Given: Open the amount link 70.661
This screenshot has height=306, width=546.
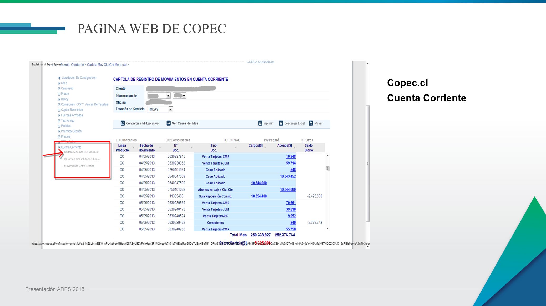Looking at the screenshot, I should pyautogui.click(x=291, y=203).
